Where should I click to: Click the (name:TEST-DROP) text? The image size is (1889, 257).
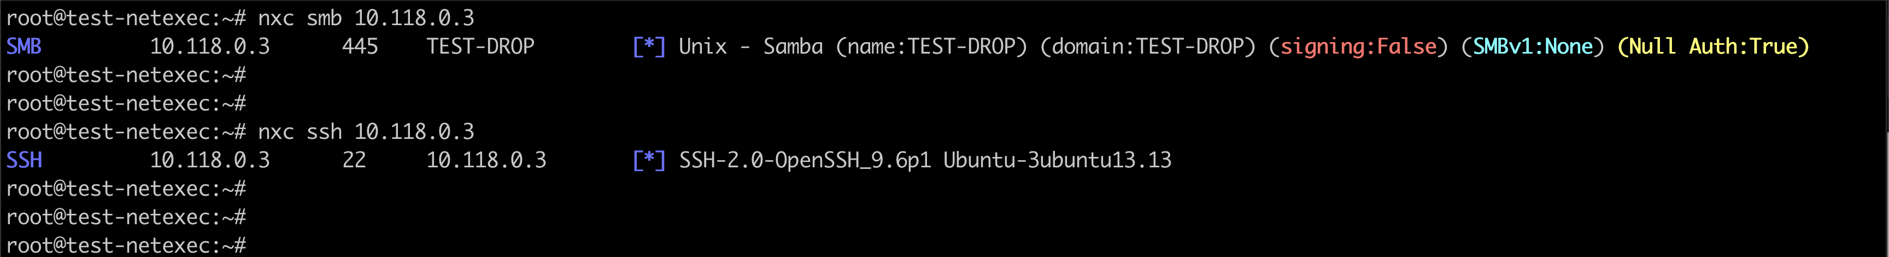point(931,46)
